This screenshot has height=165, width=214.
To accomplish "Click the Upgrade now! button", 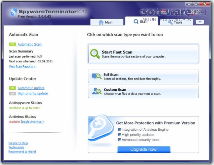I will click(144, 149).
